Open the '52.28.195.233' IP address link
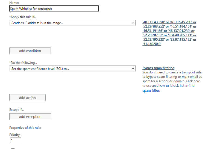Image resolution: width=205 pixels, height=149 pixels. [x=154, y=40]
